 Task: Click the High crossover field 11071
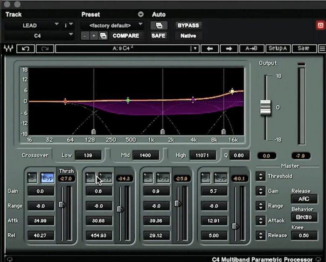click(x=203, y=155)
